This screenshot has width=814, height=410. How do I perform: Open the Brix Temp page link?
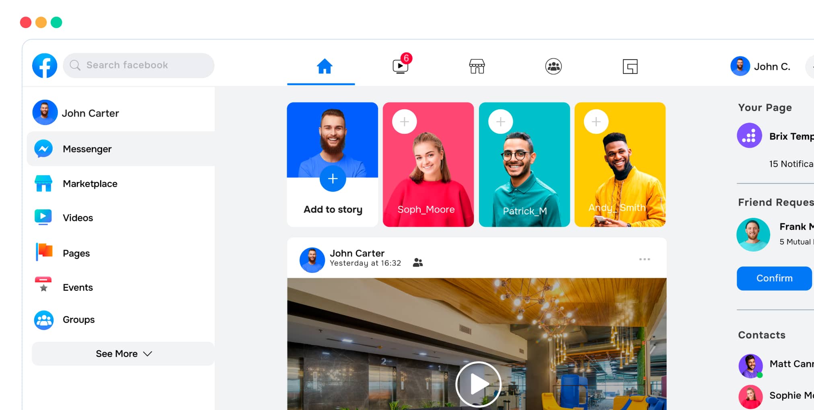(x=791, y=136)
